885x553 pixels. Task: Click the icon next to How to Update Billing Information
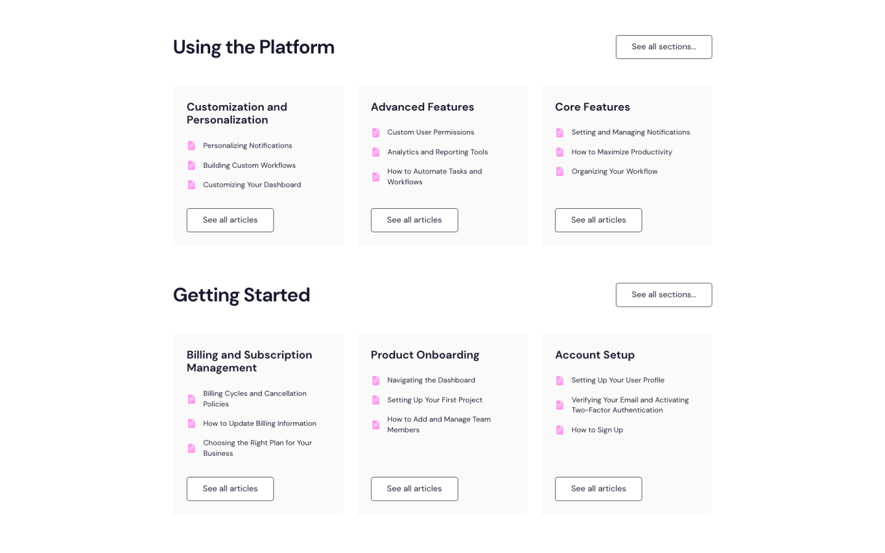pyautogui.click(x=191, y=424)
